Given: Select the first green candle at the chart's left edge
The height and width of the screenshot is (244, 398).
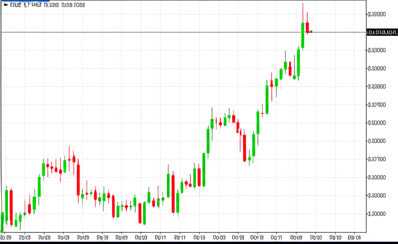Looking at the screenshot, I should (3, 221).
